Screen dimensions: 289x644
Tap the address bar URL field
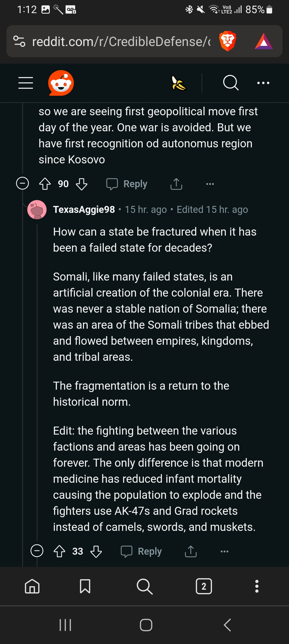[x=120, y=41]
